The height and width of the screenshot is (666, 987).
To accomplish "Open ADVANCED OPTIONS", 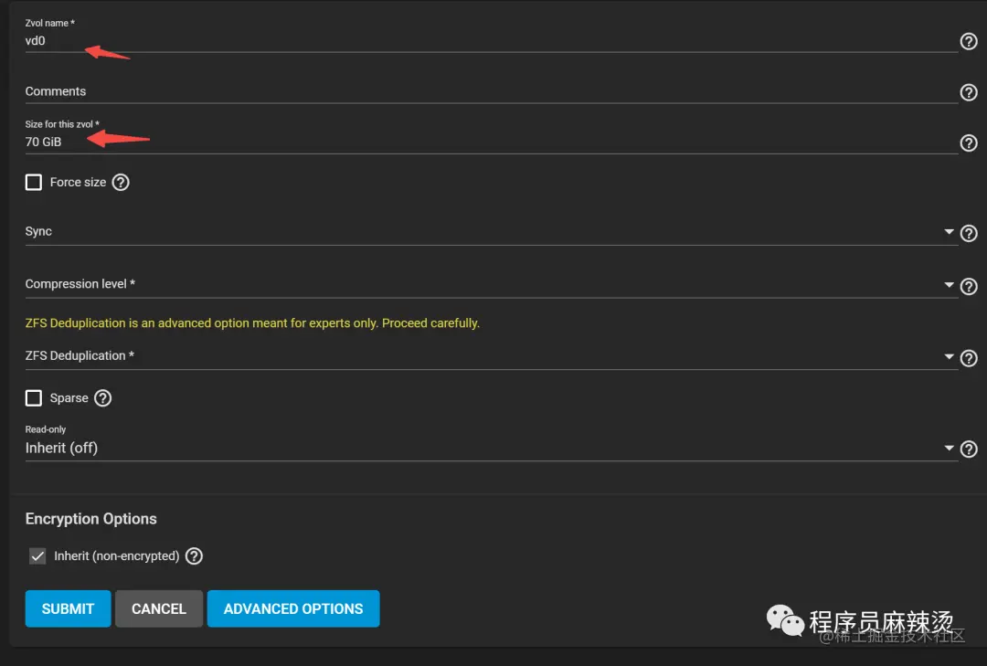I will click(x=293, y=608).
